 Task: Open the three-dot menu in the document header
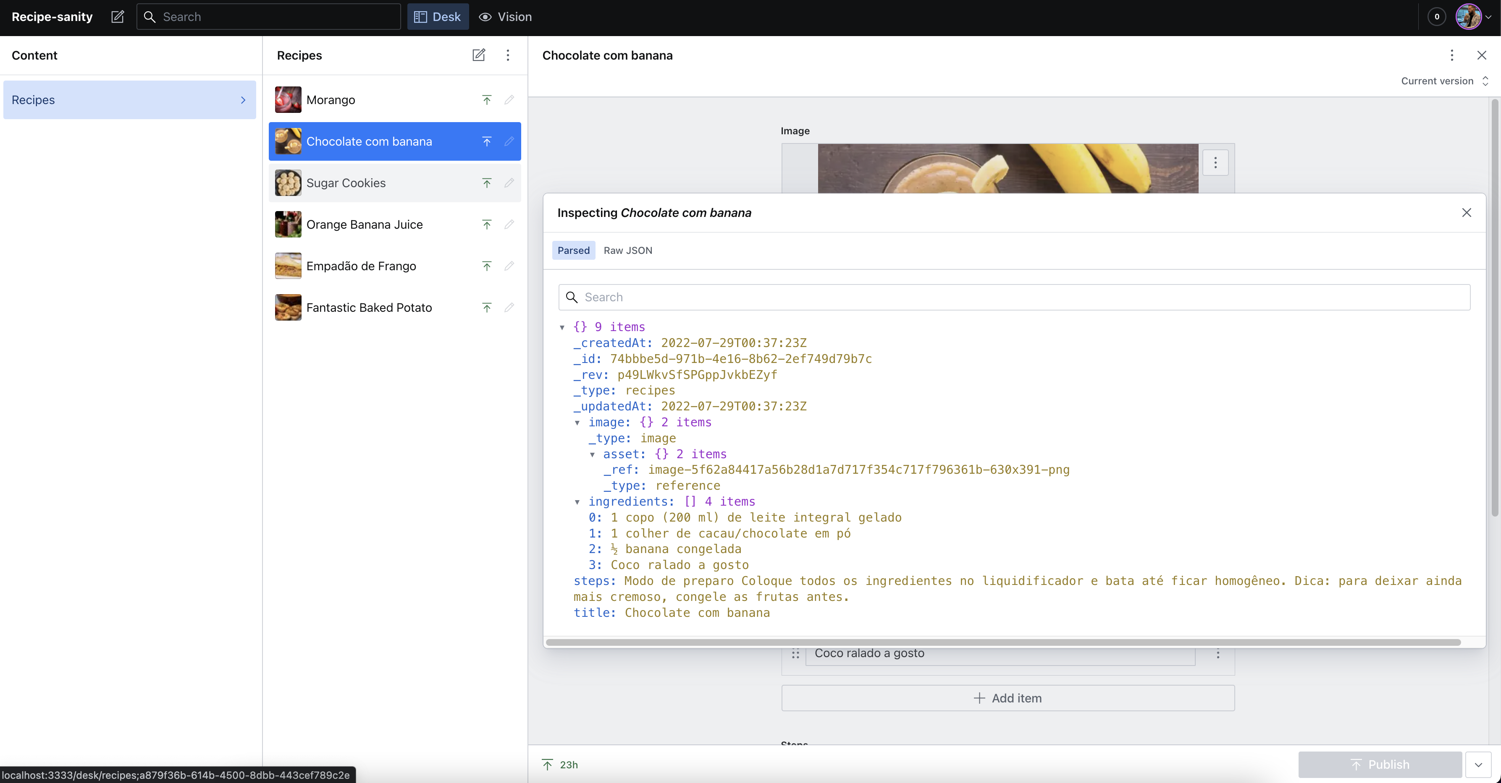tap(1452, 55)
